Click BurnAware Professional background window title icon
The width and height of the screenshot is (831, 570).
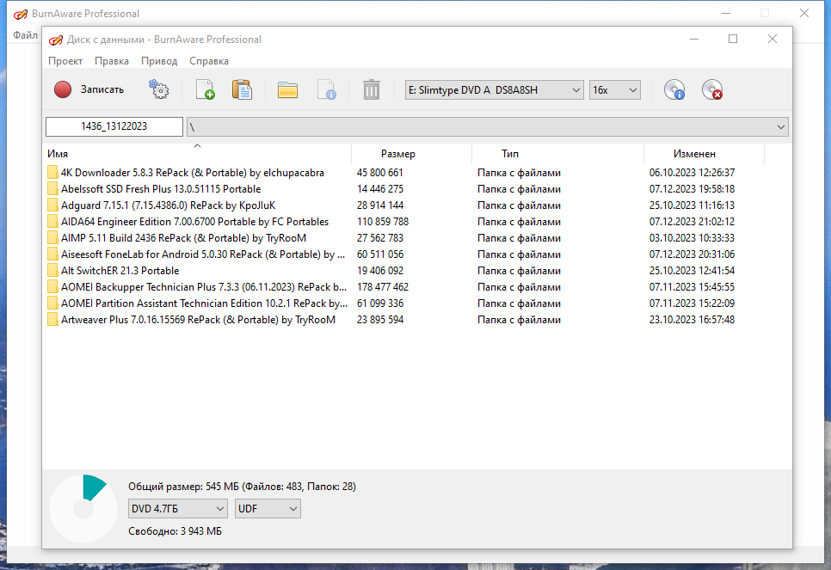(20, 15)
